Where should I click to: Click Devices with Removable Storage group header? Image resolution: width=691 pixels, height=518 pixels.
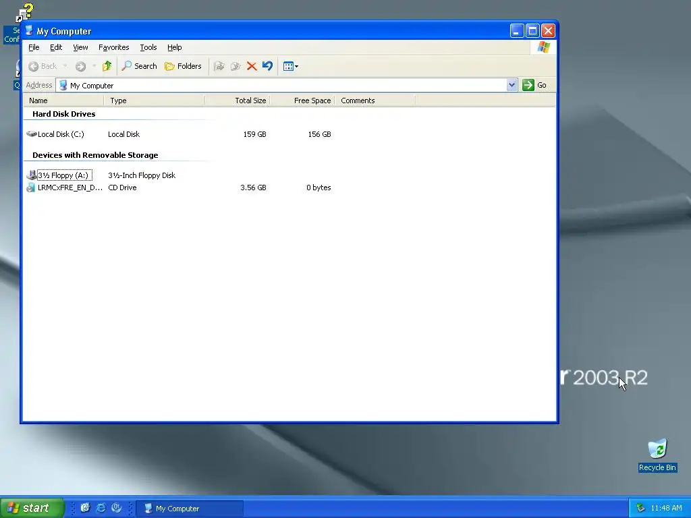pyautogui.click(x=95, y=155)
